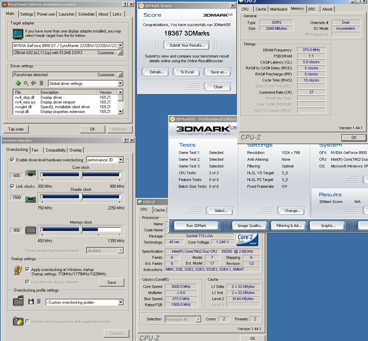Screen dimensions: 368x341
Task: Click the 3DMark Score title bar icon
Action: tap(141, 6)
